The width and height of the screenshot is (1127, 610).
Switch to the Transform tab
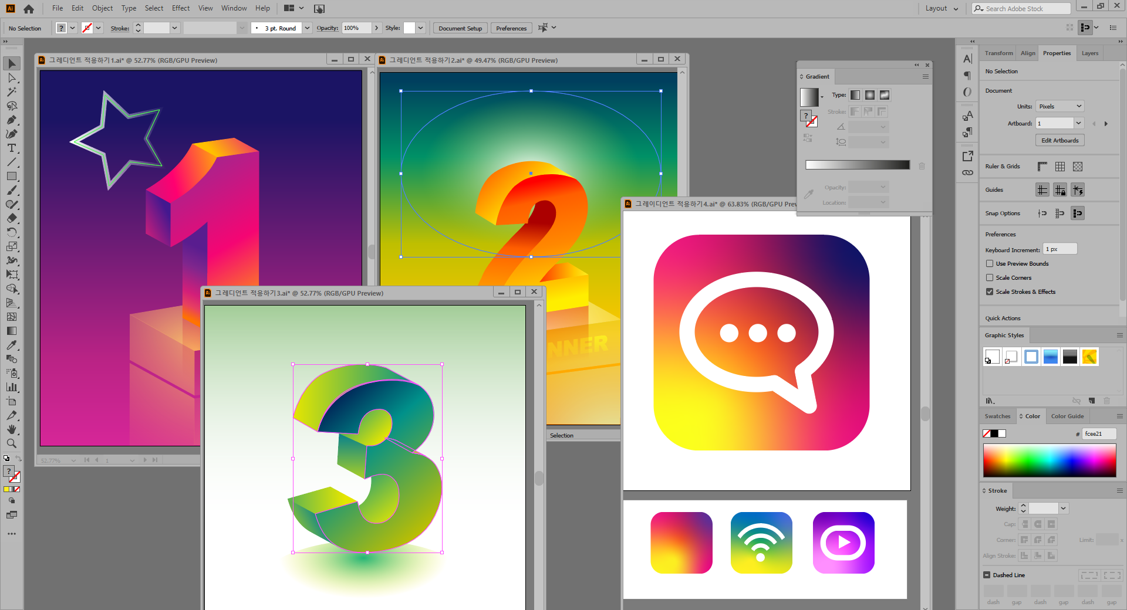tap(999, 53)
